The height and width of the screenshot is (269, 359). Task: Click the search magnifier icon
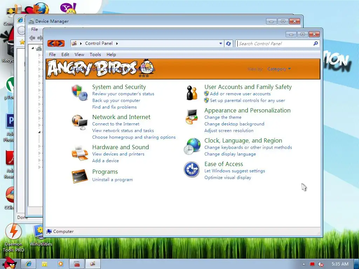coord(316,43)
